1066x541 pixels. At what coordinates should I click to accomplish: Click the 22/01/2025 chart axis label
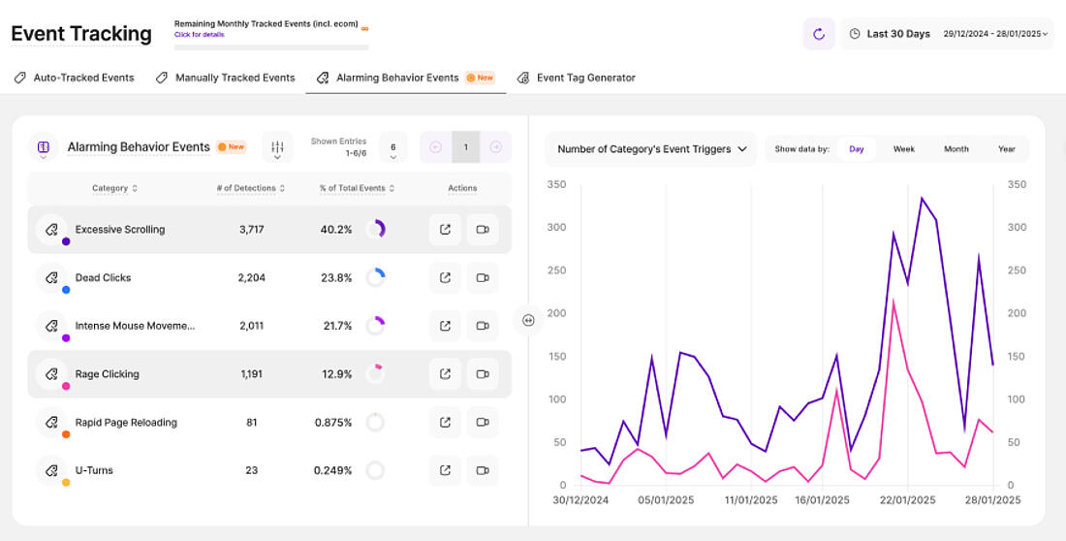point(908,500)
